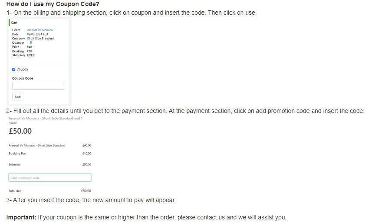
Task: Click the Coupon checkbox label text
Action: point(22,69)
